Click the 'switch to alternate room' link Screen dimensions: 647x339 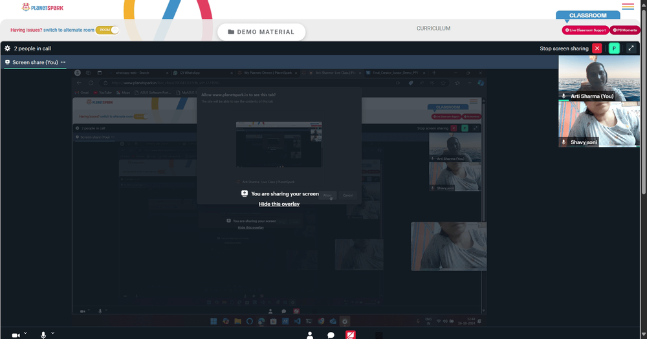click(69, 30)
